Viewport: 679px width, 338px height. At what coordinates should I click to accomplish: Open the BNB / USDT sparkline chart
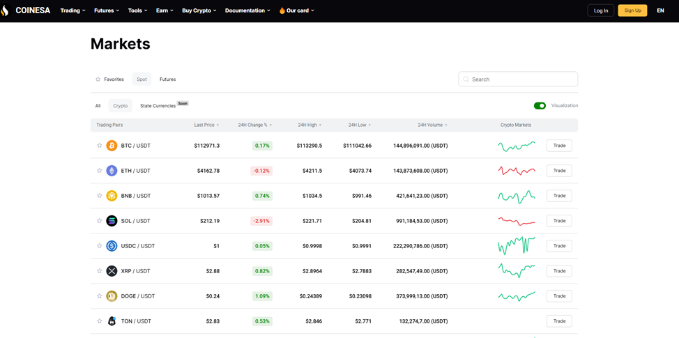(x=516, y=196)
